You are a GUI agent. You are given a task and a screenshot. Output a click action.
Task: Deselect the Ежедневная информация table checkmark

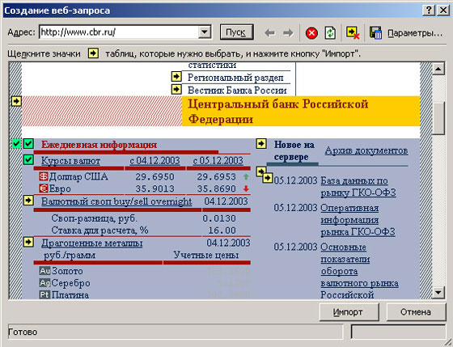(28, 144)
